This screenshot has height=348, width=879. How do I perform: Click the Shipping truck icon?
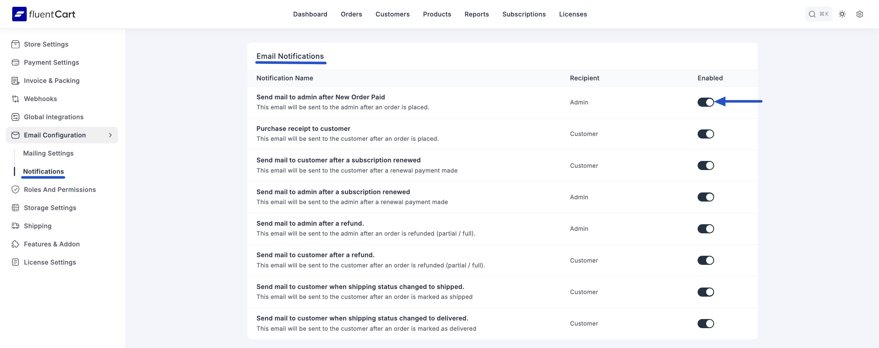(x=15, y=226)
